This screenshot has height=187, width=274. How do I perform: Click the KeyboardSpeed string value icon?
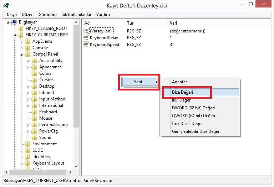[86, 44]
